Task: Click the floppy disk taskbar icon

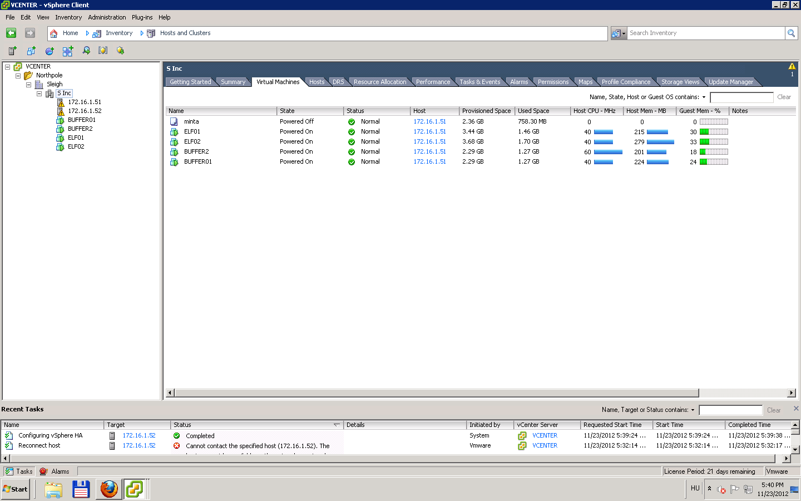Action: 81,490
